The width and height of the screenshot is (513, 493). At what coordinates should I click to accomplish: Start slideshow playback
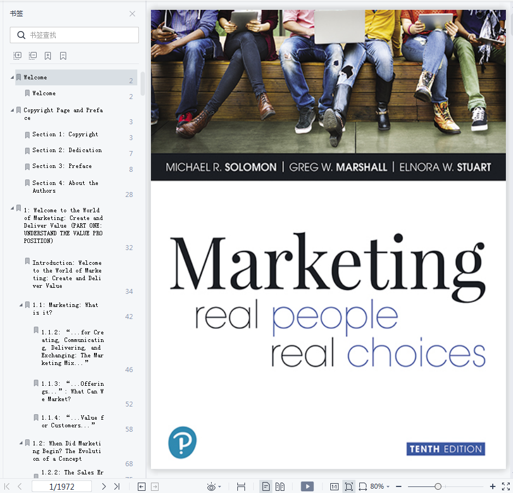tap(307, 486)
